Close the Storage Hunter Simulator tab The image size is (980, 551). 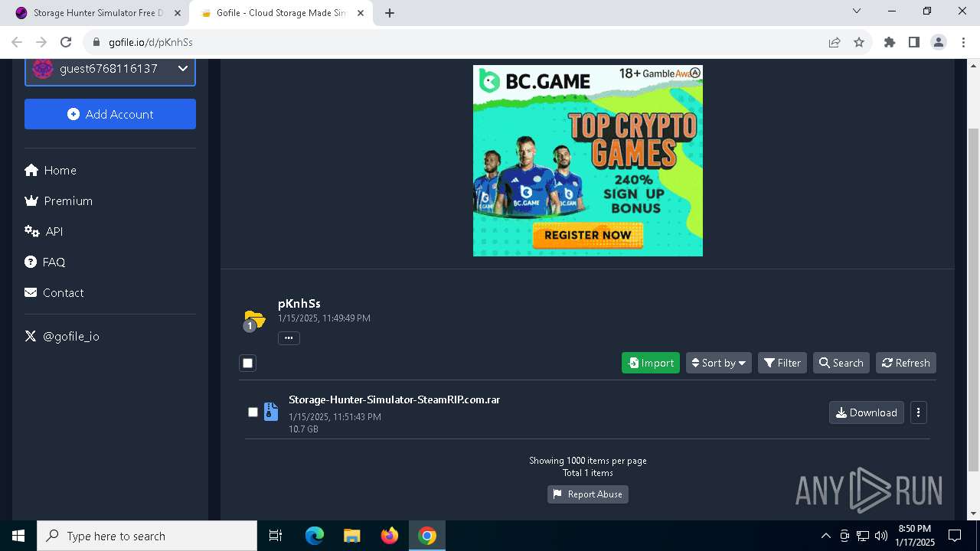pyautogui.click(x=177, y=13)
